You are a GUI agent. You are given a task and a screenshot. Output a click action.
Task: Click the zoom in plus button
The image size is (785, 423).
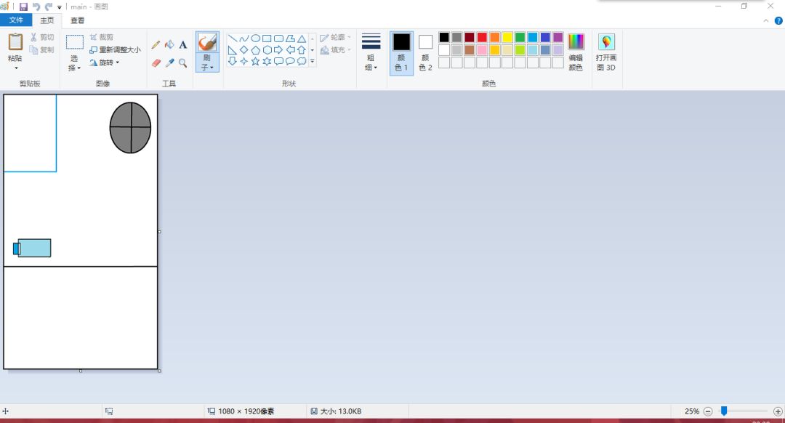tap(778, 411)
